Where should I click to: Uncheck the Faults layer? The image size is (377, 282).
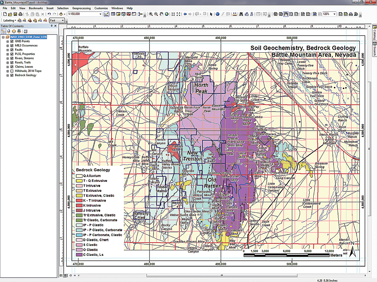(12, 50)
